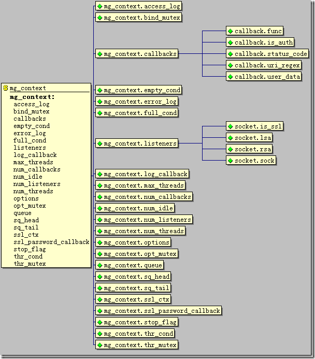
Task: Click green diamond icon beside callback.user_data
Action: [231, 77]
